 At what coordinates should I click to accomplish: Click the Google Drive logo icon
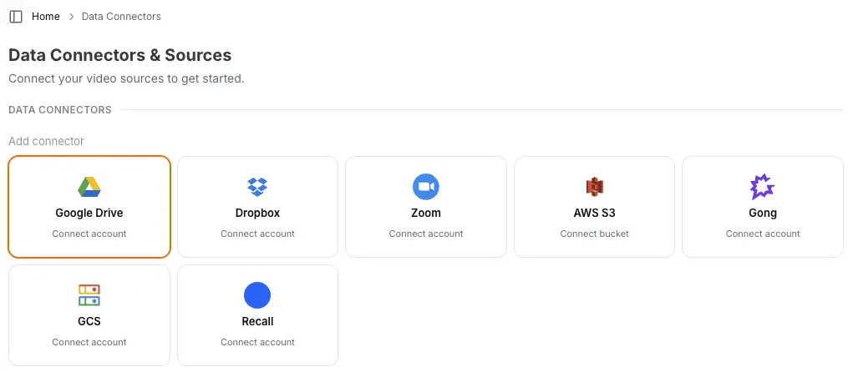click(x=89, y=187)
